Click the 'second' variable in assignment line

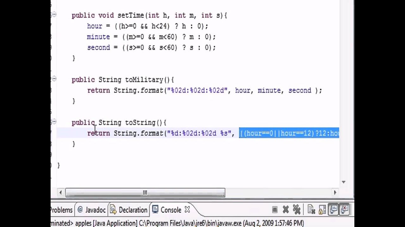(x=98, y=48)
